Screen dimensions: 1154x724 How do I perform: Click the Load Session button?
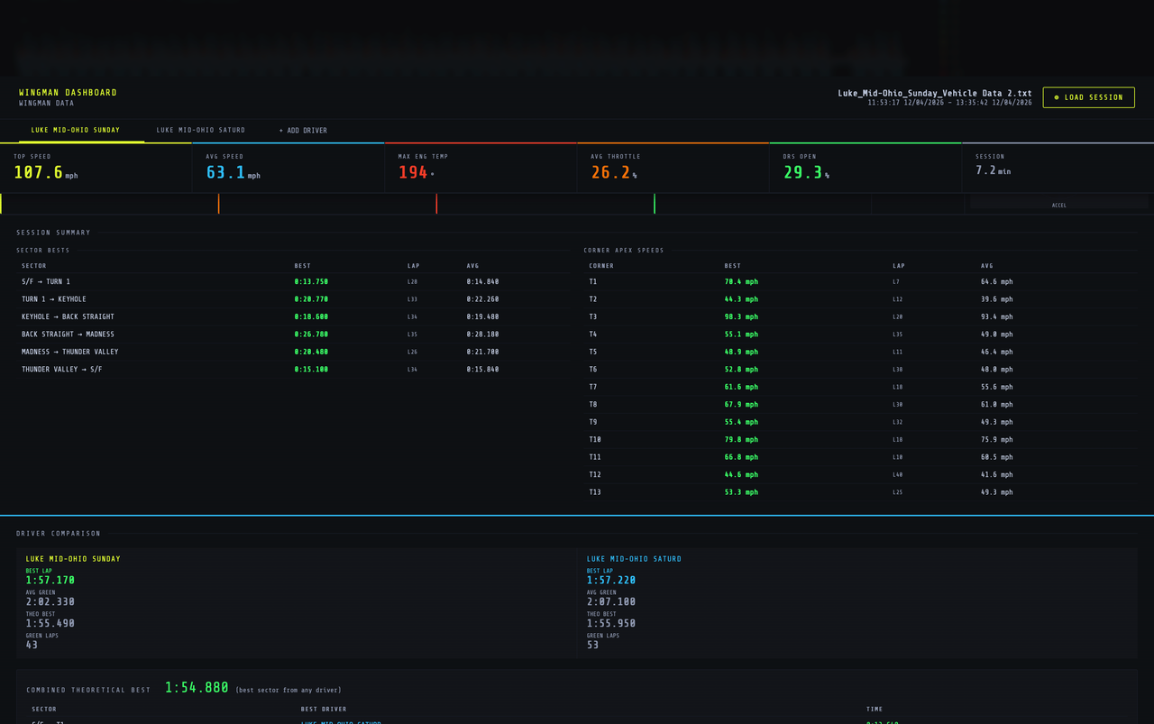1088,97
